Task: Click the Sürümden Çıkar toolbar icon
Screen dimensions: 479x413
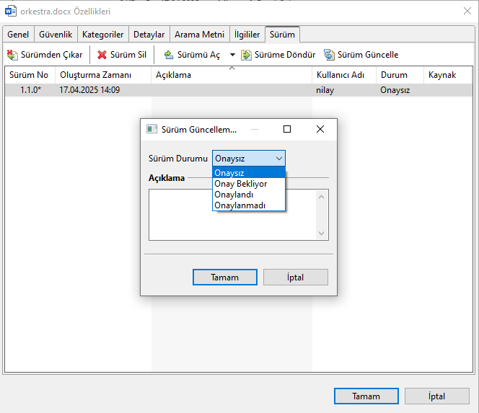Action: (12, 55)
